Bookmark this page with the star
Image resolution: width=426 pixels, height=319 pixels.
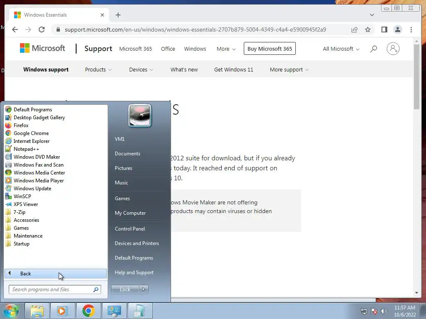tap(368, 29)
